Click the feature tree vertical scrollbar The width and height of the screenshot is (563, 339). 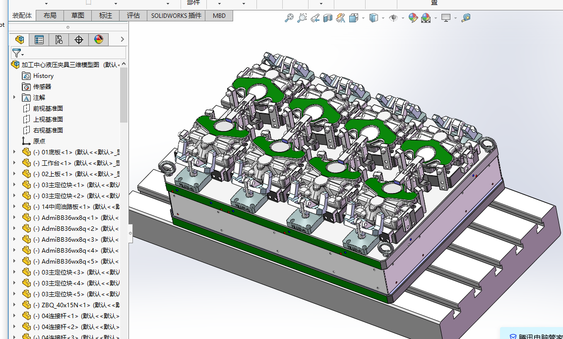click(124, 94)
